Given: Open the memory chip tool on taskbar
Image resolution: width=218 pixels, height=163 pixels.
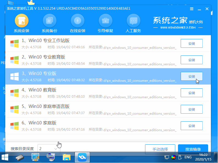Looking at the screenshot, I should (20, 158).
